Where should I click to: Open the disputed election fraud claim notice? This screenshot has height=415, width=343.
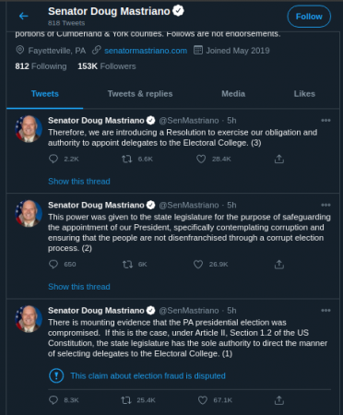tap(148, 376)
